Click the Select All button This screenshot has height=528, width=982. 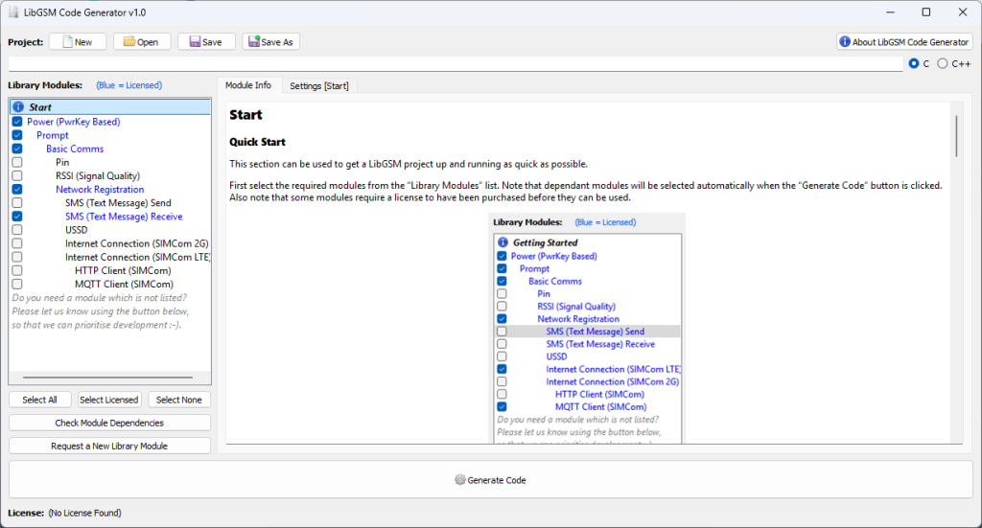pyautogui.click(x=39, y=400)
